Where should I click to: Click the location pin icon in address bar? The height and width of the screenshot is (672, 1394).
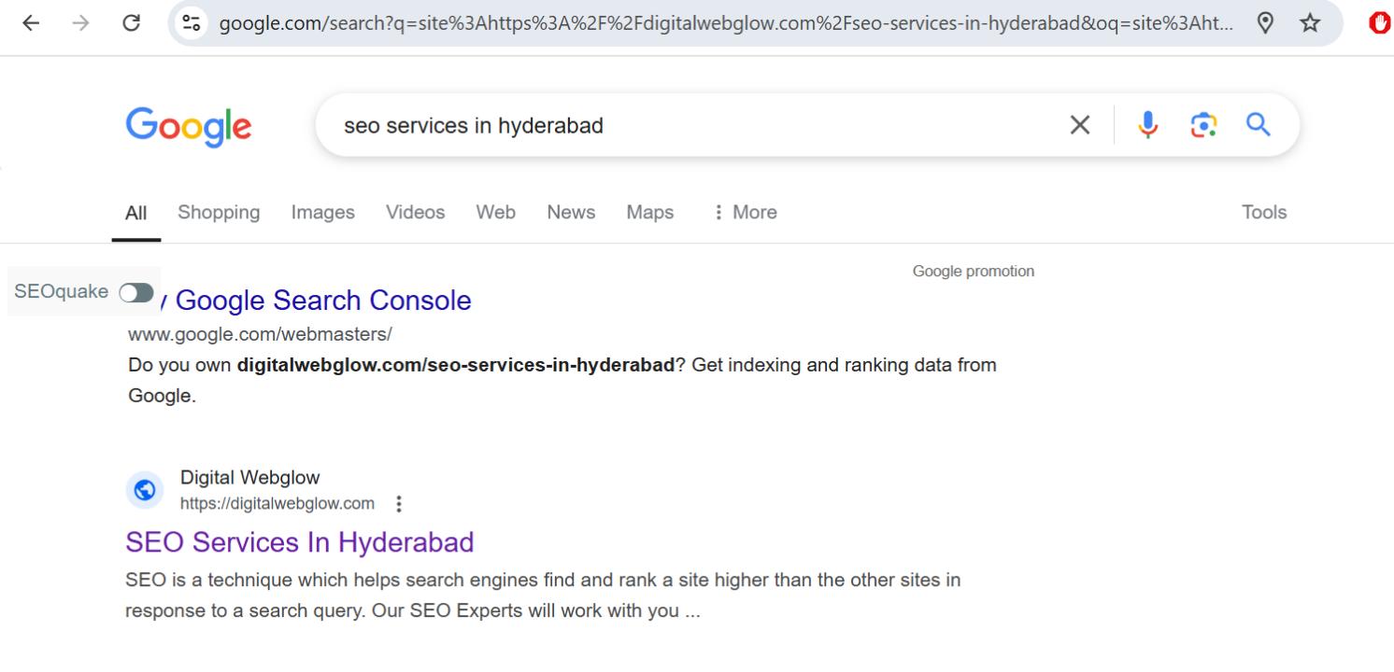pos(1266,23)
